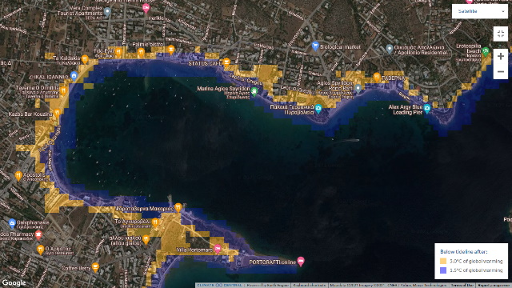Image resolution: width=512 pixels, height=288 pixels.
Task: Click Report a map error link
Action: tap(494, 286)
